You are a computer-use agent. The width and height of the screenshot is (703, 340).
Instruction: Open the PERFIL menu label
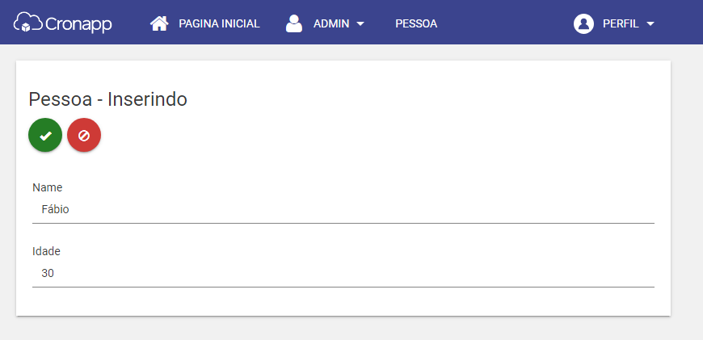[x=621, y=23]
